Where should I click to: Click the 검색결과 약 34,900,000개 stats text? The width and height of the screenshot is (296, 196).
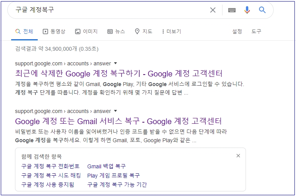(x=57, y=49)
